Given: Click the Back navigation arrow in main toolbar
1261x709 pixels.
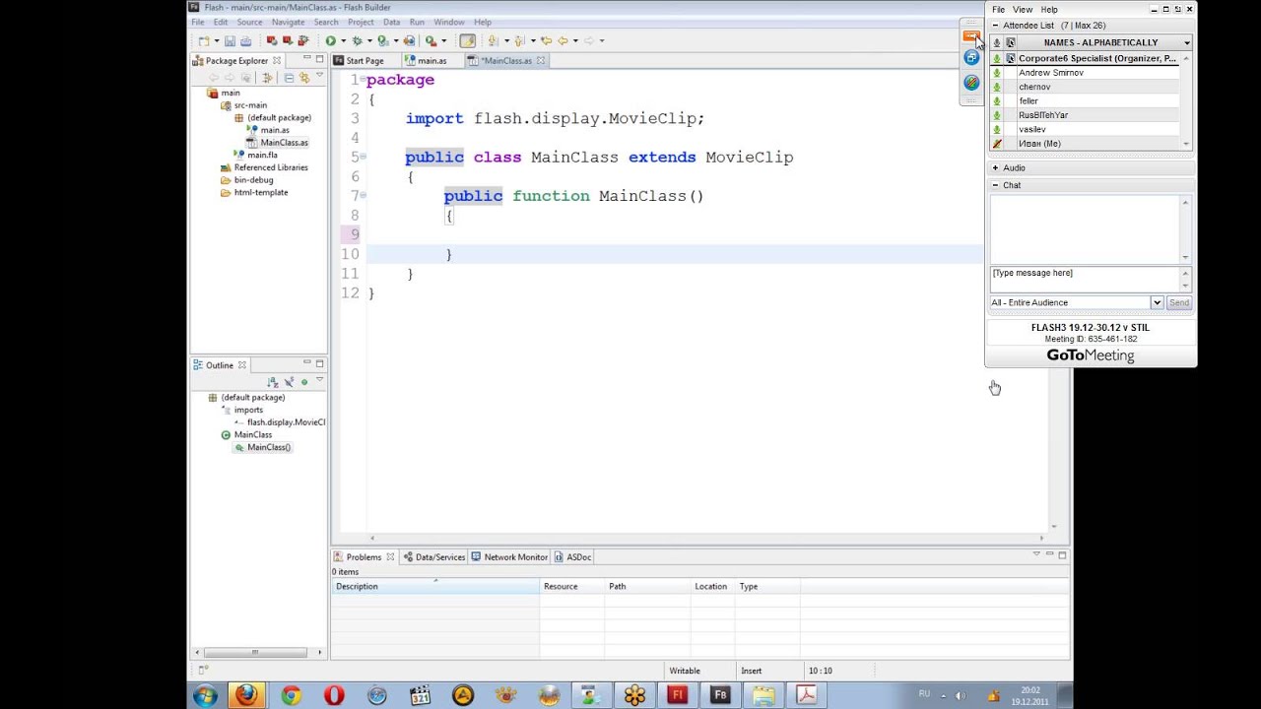Looking at the screenshot, I should click(563, 40).
